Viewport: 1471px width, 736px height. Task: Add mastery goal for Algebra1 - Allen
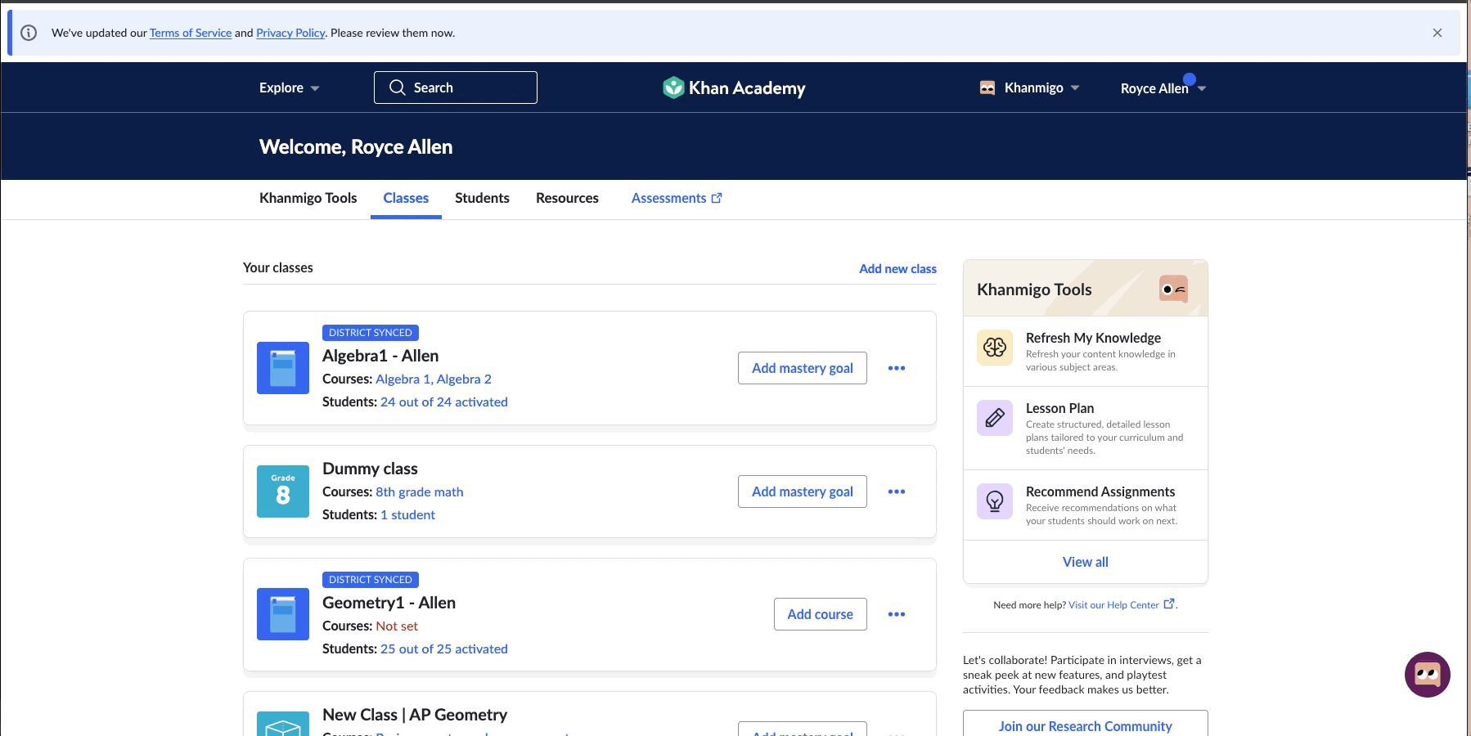(x=803, y=368)
